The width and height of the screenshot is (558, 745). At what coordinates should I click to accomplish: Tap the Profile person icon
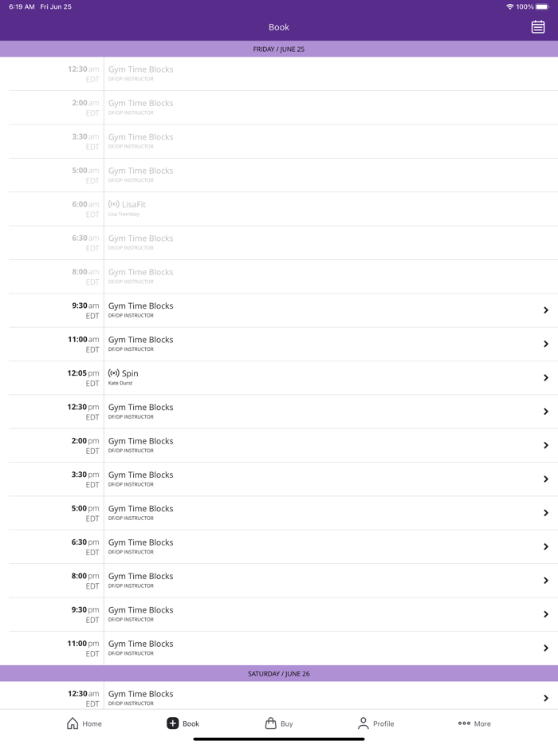tap(363, 723)
